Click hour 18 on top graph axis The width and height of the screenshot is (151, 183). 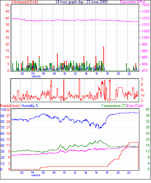[x=107, y=74]
